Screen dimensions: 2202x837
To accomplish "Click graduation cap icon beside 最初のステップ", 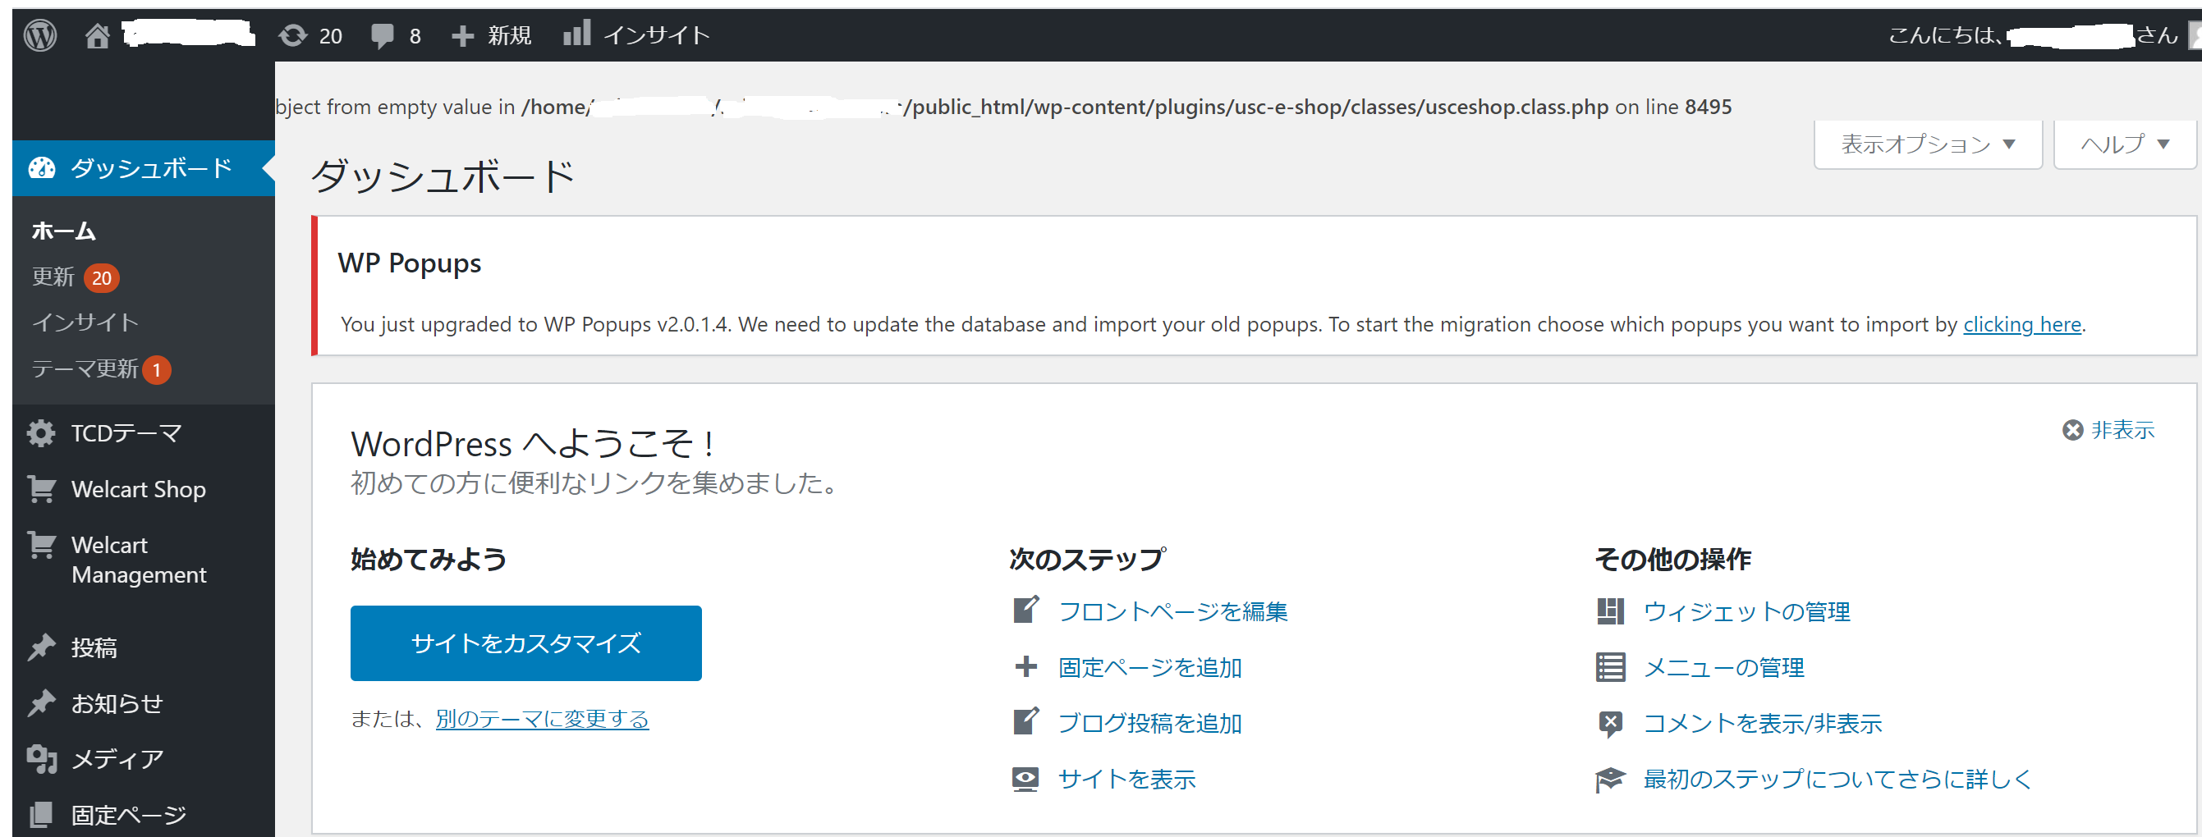I will pos(1611,779).
